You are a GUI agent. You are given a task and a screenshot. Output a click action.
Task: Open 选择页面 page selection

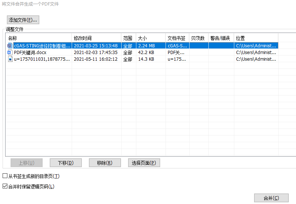click(144, 163)
